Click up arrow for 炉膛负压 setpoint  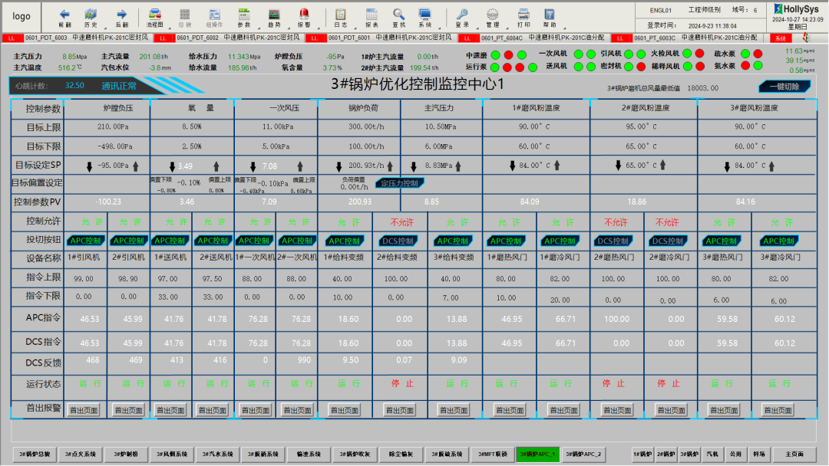click(136, 166)
